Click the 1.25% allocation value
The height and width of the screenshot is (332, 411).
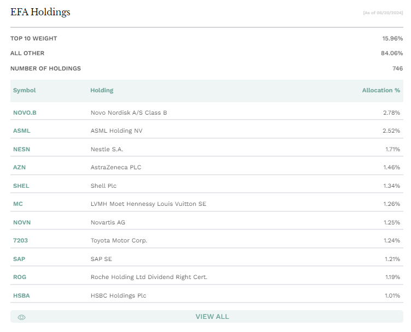[392, 223]
